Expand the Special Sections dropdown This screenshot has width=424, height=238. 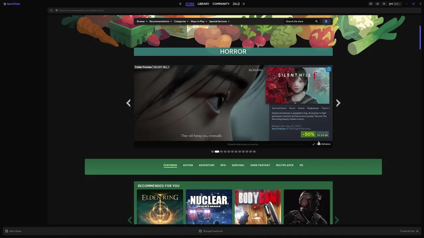tap(219, 21)
